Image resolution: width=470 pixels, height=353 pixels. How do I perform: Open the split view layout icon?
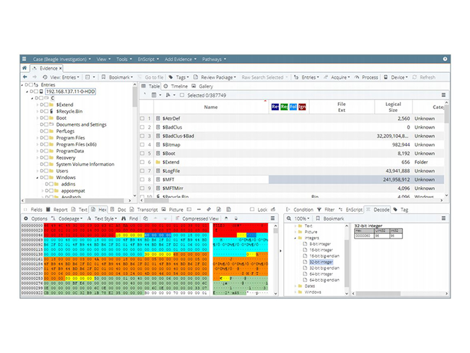tap(88, 77)
